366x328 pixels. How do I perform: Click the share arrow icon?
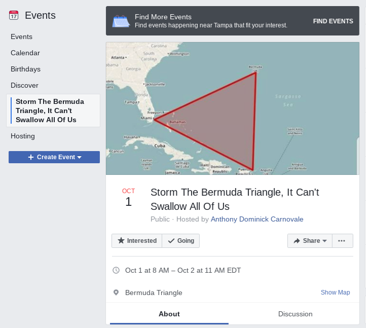297,241
